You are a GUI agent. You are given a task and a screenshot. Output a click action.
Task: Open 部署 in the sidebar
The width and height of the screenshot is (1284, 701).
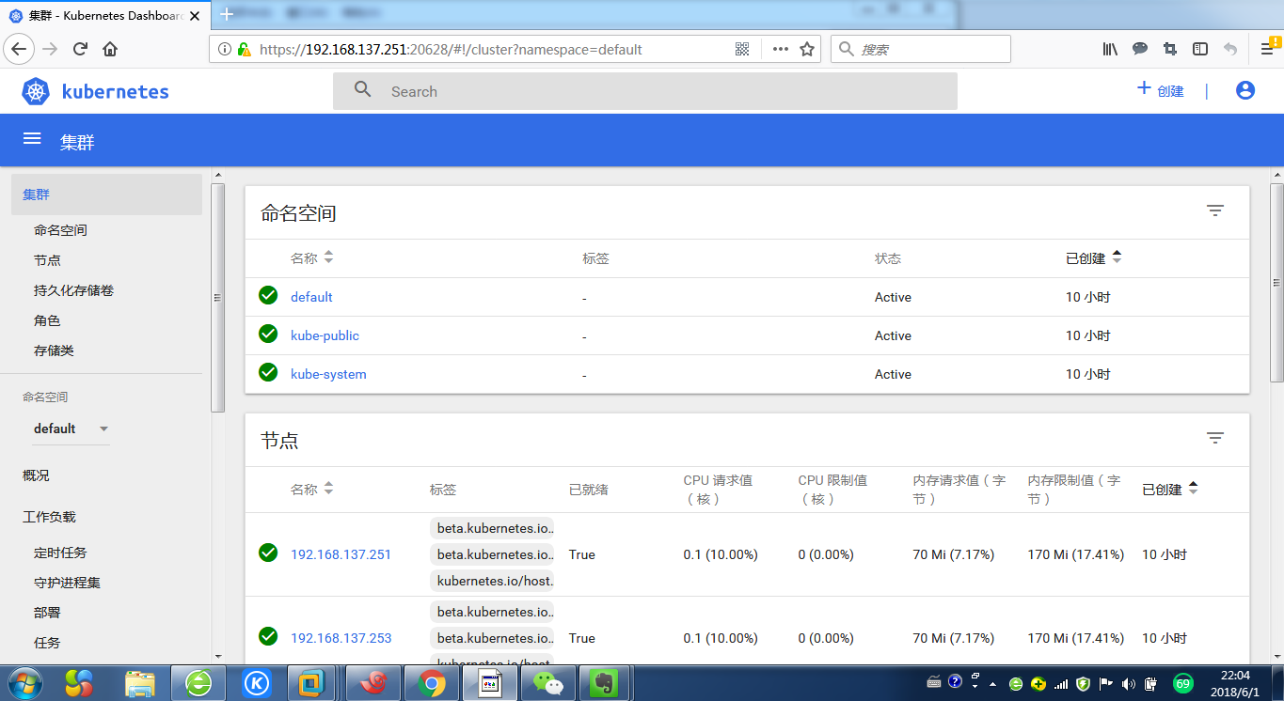[x=47, y=613]
